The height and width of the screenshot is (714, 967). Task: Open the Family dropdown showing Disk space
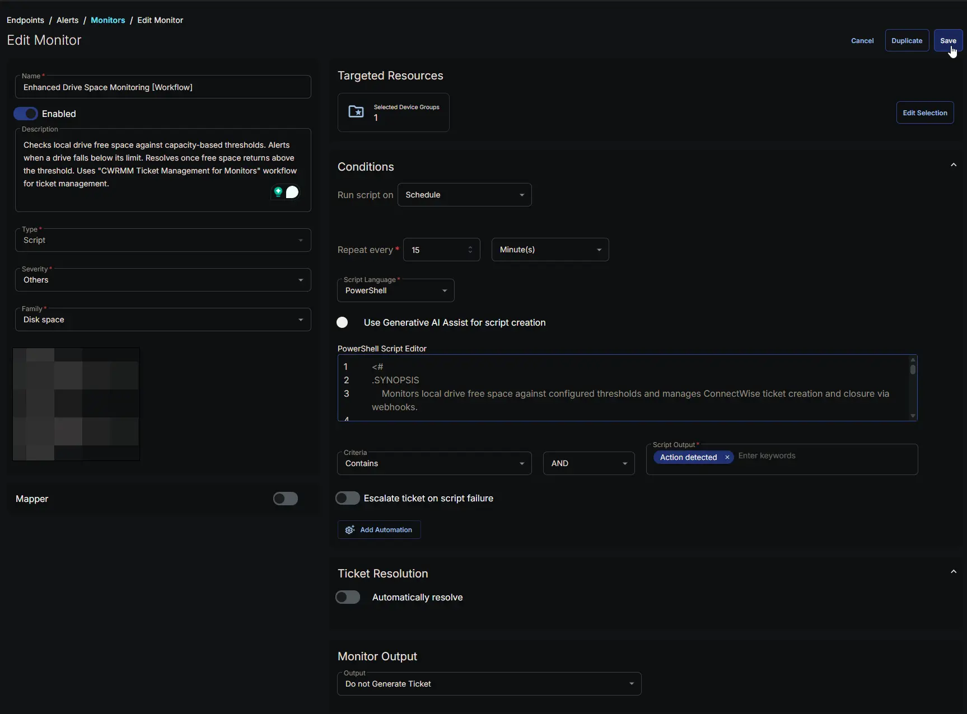point(163,320)
